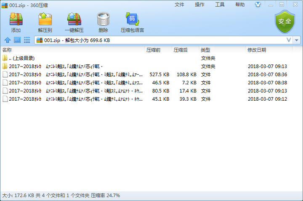303x201 pixels.
Task: Click the 108.8 KB compressed size cell
Action: (186, 75)
